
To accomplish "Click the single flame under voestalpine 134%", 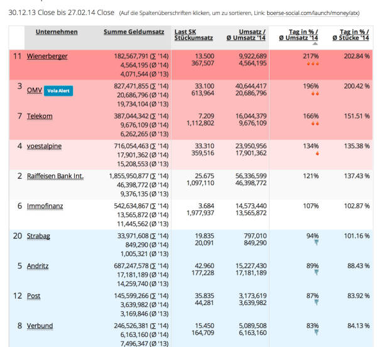I will click(x=317, y=153).
